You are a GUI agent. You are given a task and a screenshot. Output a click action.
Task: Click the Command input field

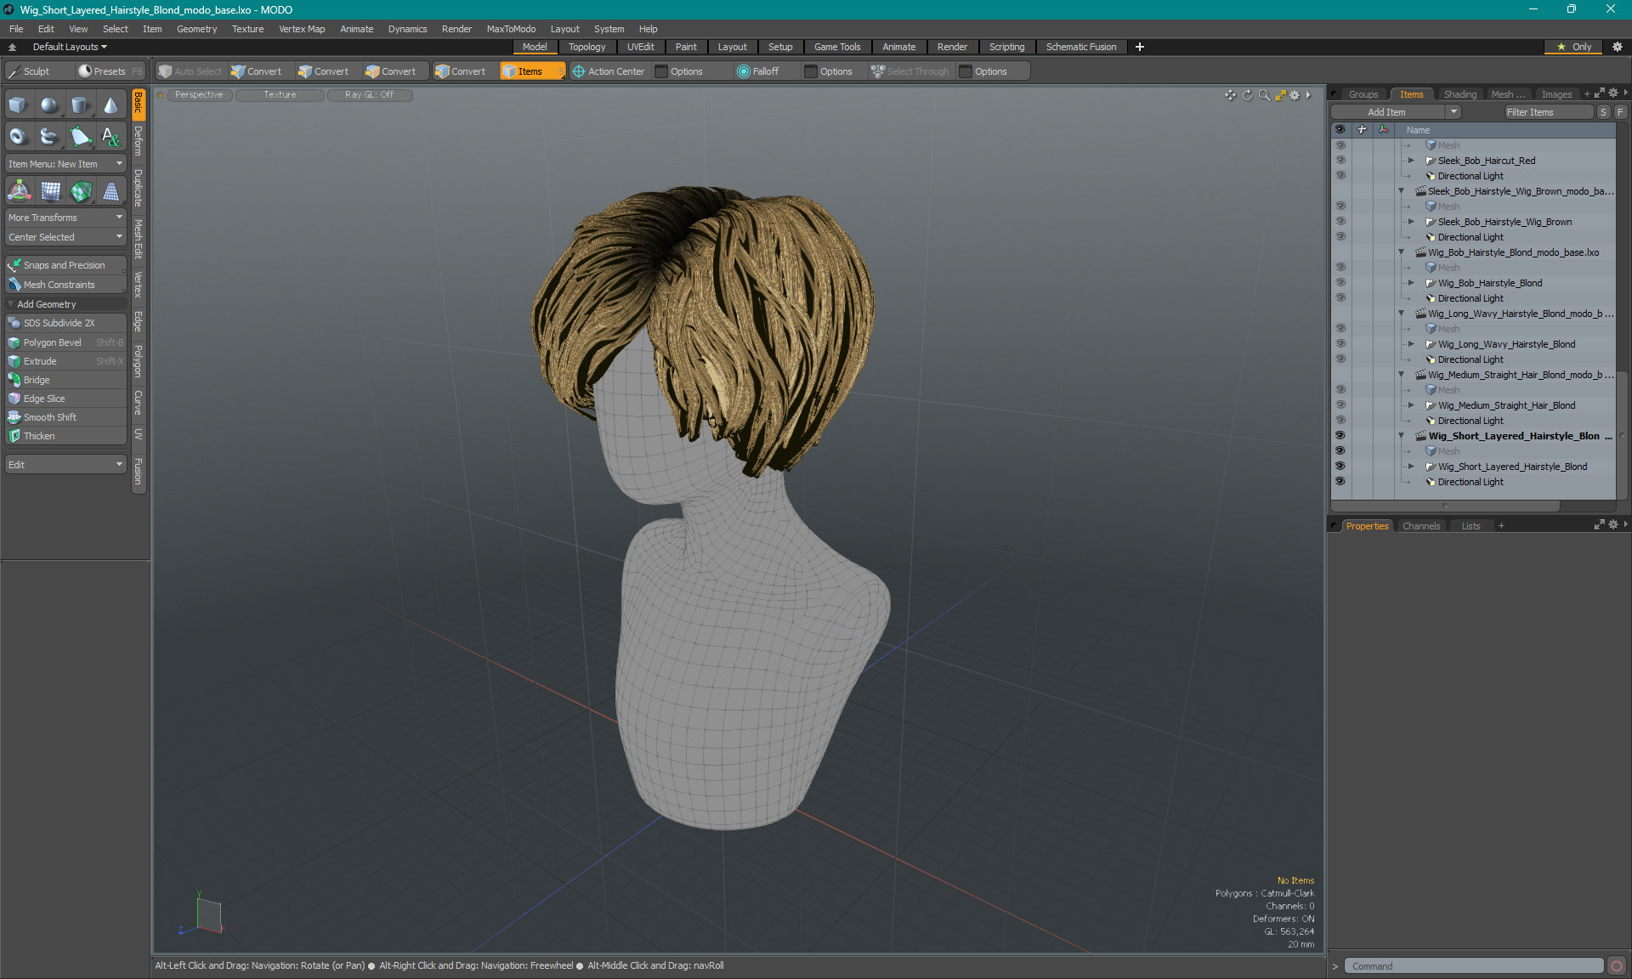pos(1474,966)
